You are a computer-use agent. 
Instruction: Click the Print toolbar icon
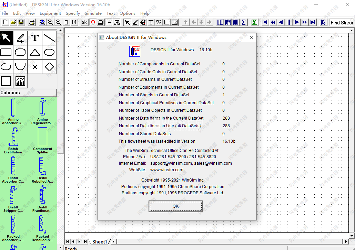(32, 22)
